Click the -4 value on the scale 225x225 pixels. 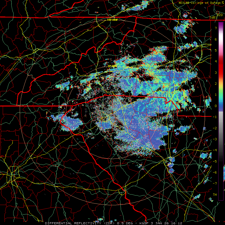pos(215,150)
